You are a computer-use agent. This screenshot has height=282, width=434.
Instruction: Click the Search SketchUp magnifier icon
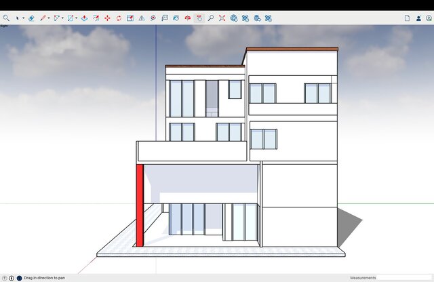tap(7, 18)
